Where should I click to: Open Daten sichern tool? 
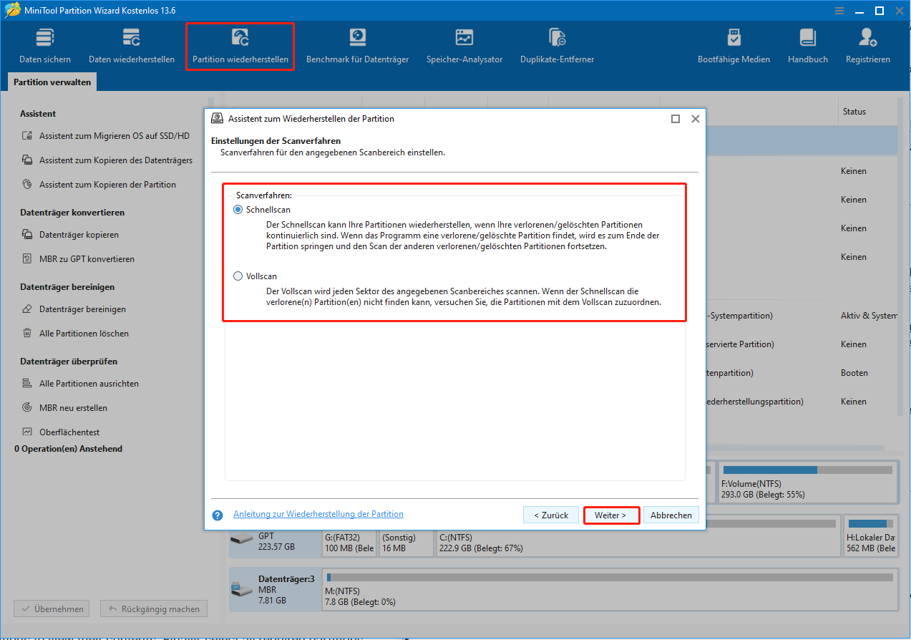[45, 47]
